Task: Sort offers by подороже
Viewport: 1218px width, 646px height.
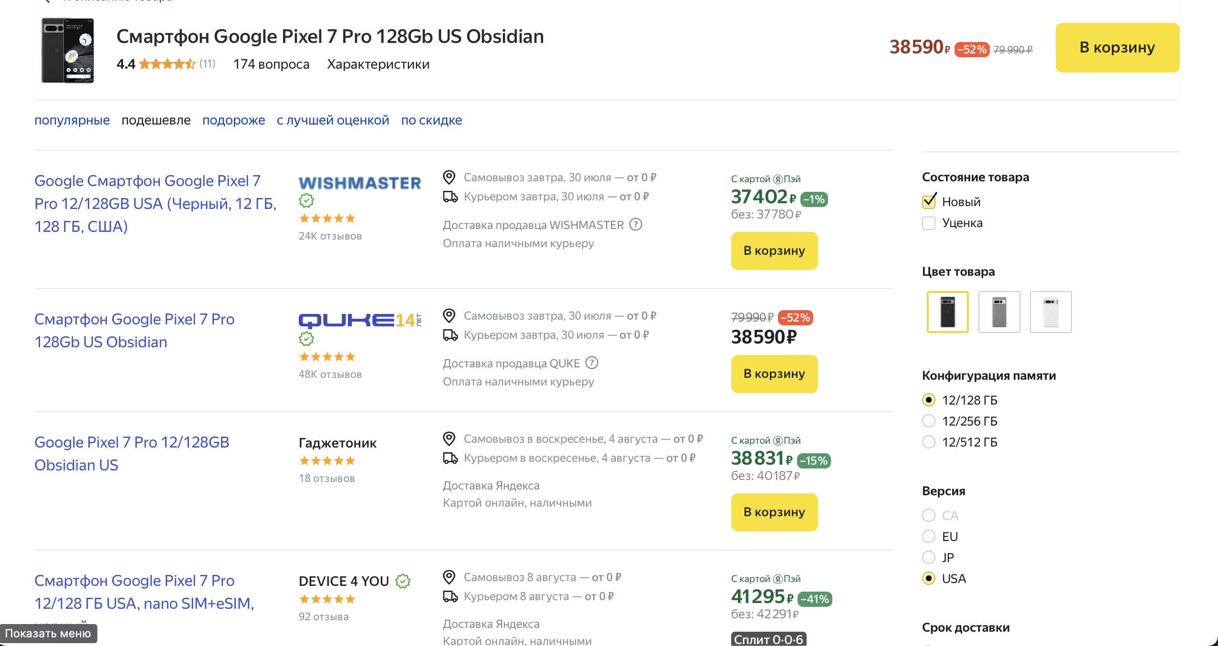Action: coord(233,120)
